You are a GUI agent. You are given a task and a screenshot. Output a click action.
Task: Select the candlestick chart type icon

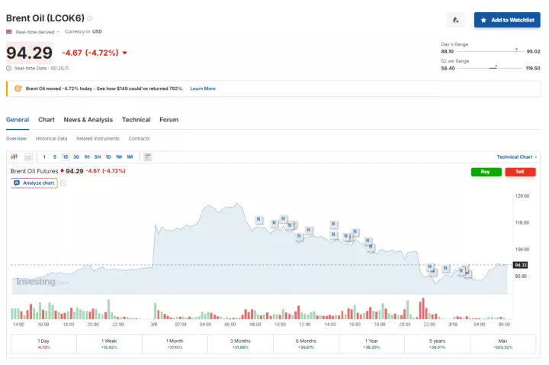(x=14, y=157)
